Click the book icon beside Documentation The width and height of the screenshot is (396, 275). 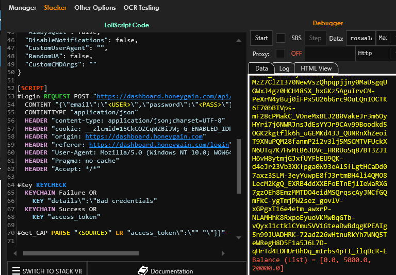(143, 271)
